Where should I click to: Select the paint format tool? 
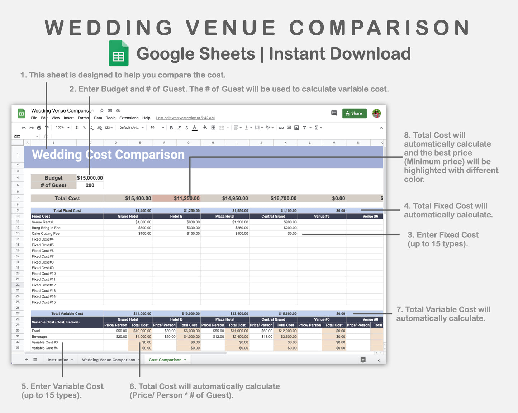(x=47, y=127)
